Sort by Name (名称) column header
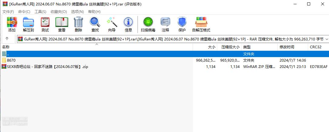329x132 pixels. pyautogui.click(x=97, y=47)
